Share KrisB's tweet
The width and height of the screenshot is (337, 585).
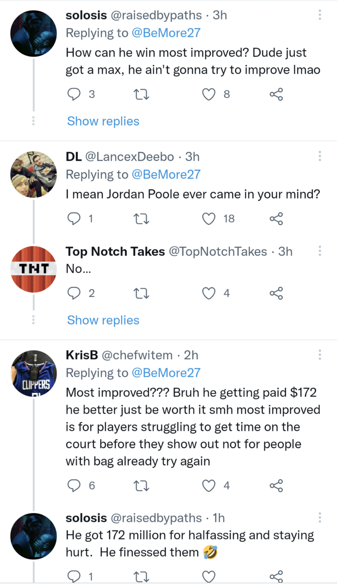coord(276,486)
